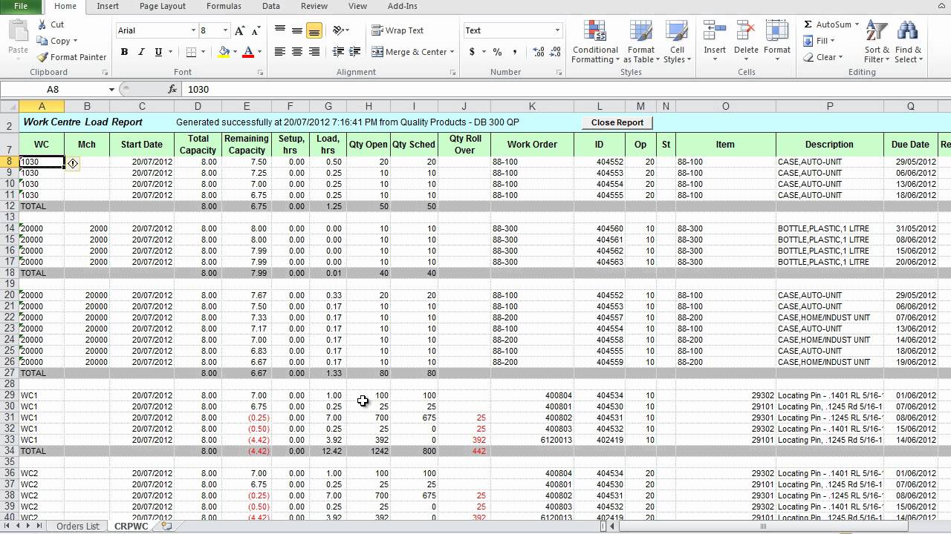Select column K header
The image size is (951, 534).
(x=532, y=106)
